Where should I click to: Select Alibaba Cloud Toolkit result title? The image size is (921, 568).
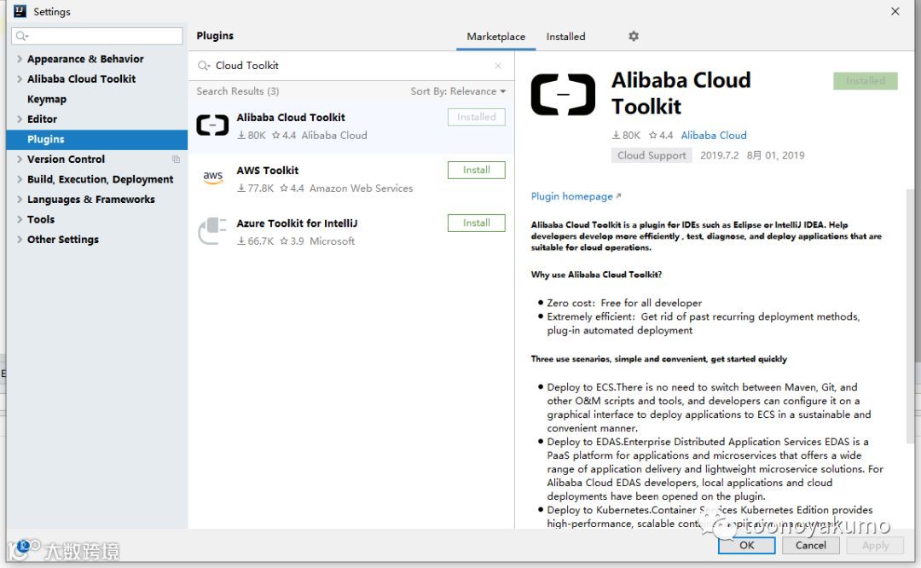click(291, 118)
